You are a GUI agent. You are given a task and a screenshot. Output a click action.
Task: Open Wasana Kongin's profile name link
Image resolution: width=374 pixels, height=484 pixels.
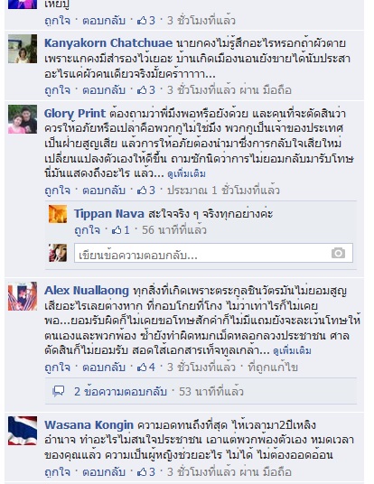89,424
